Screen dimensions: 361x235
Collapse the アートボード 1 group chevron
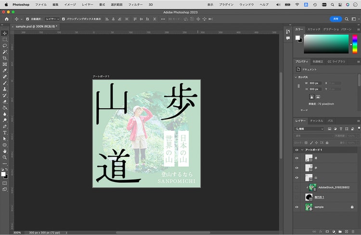point(302,150)
